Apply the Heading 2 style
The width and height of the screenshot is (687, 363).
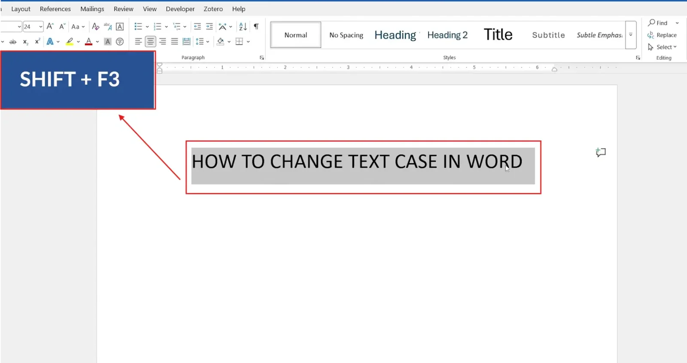tap(447, 35)
